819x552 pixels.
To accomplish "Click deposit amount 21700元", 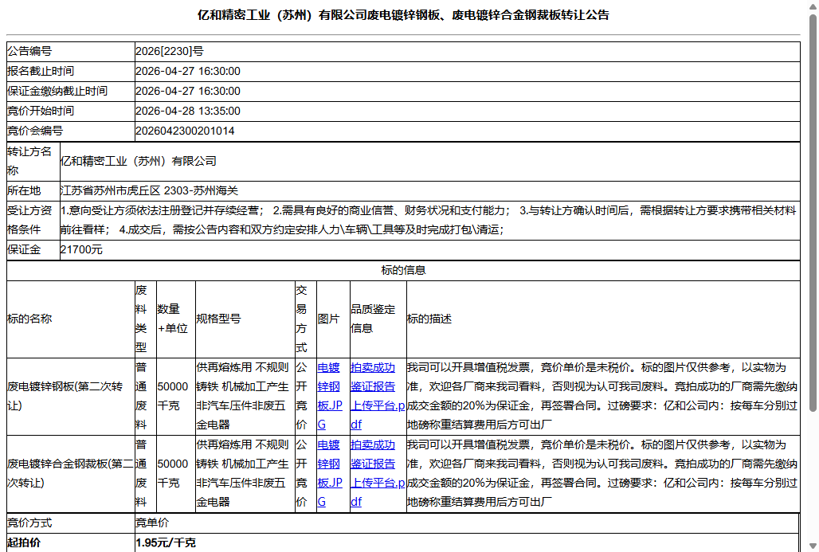I will [x=81, y=249].
